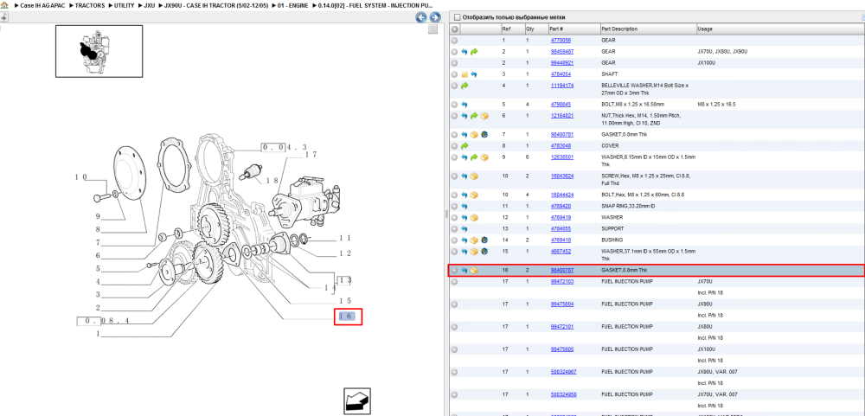Click the globe icon on GASKET row 98400781
Screen dimensions: 865x416
tap(484, 135)
